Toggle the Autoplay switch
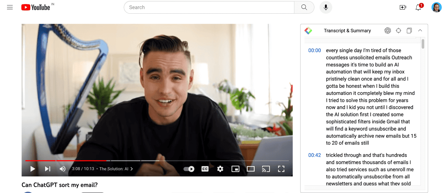This screenshot has width=443, height=193. coord(189,169)
